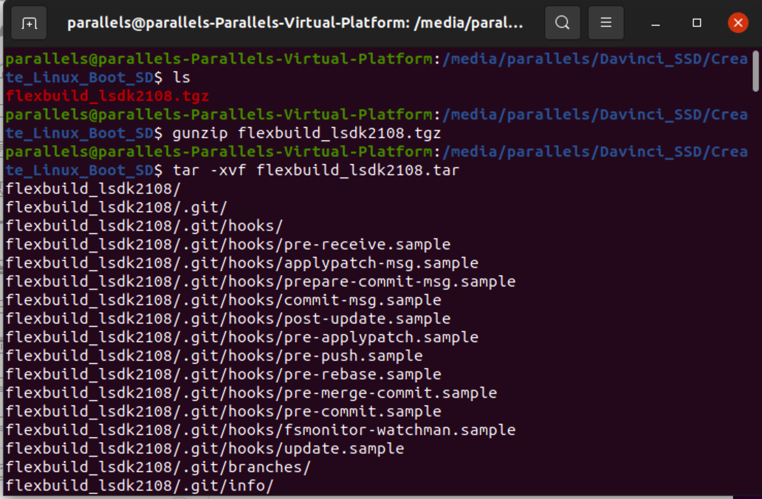Click the terminal search magnifier icon
Screen dimensions: 762x499
pyautogui.click(x=562, y=23)
